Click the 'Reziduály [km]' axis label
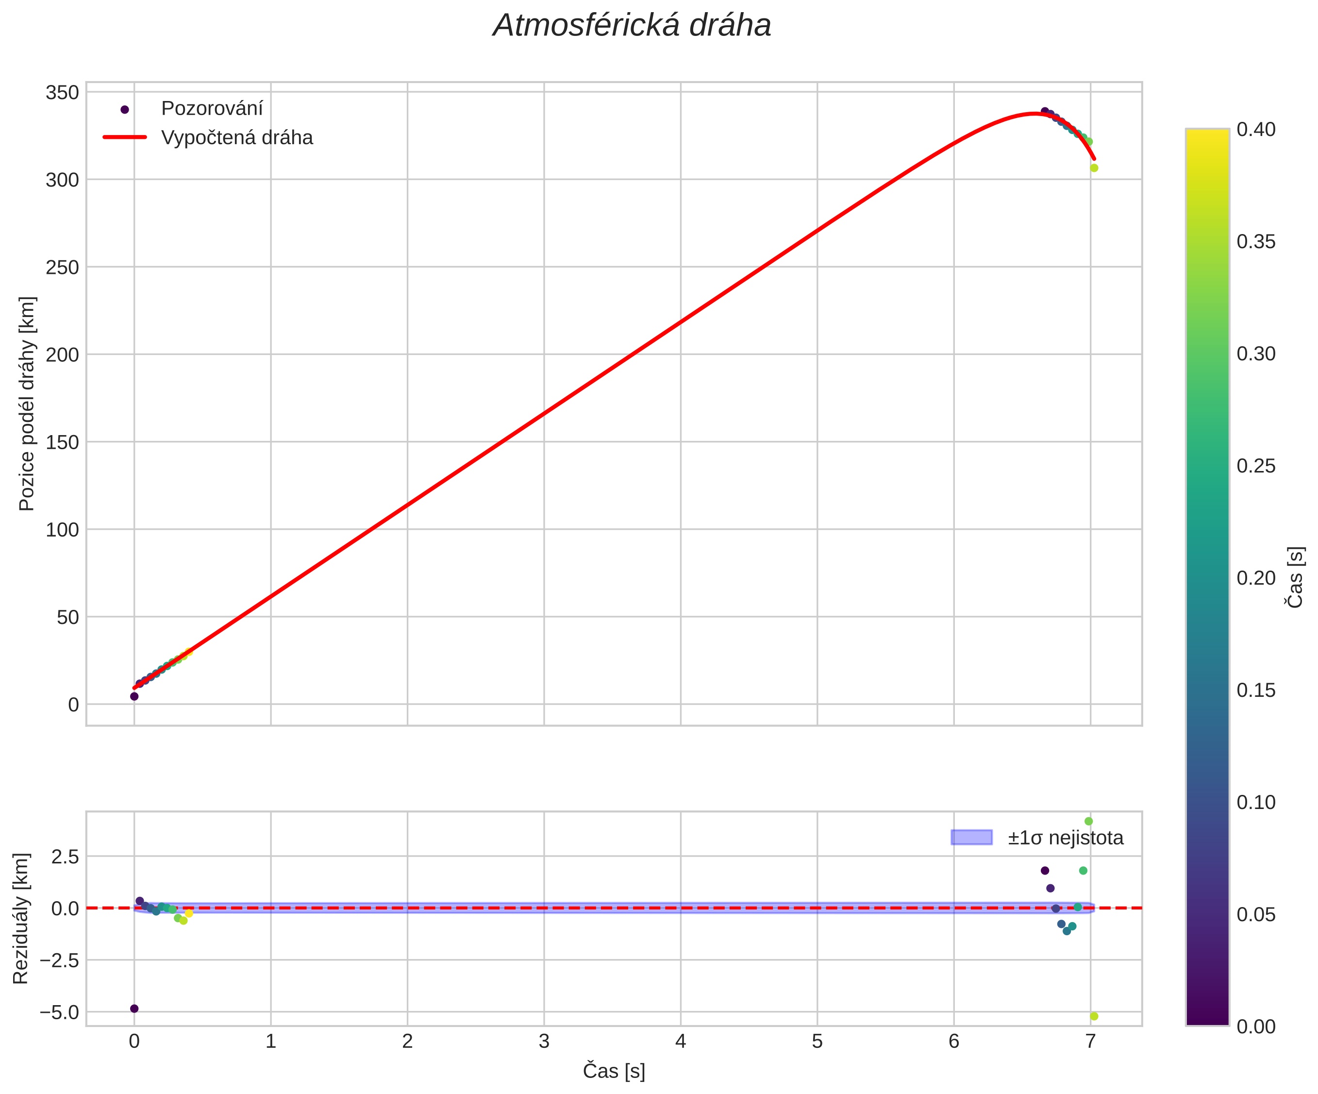The height and width of the screenshot is (1094, 1318). 21,918
